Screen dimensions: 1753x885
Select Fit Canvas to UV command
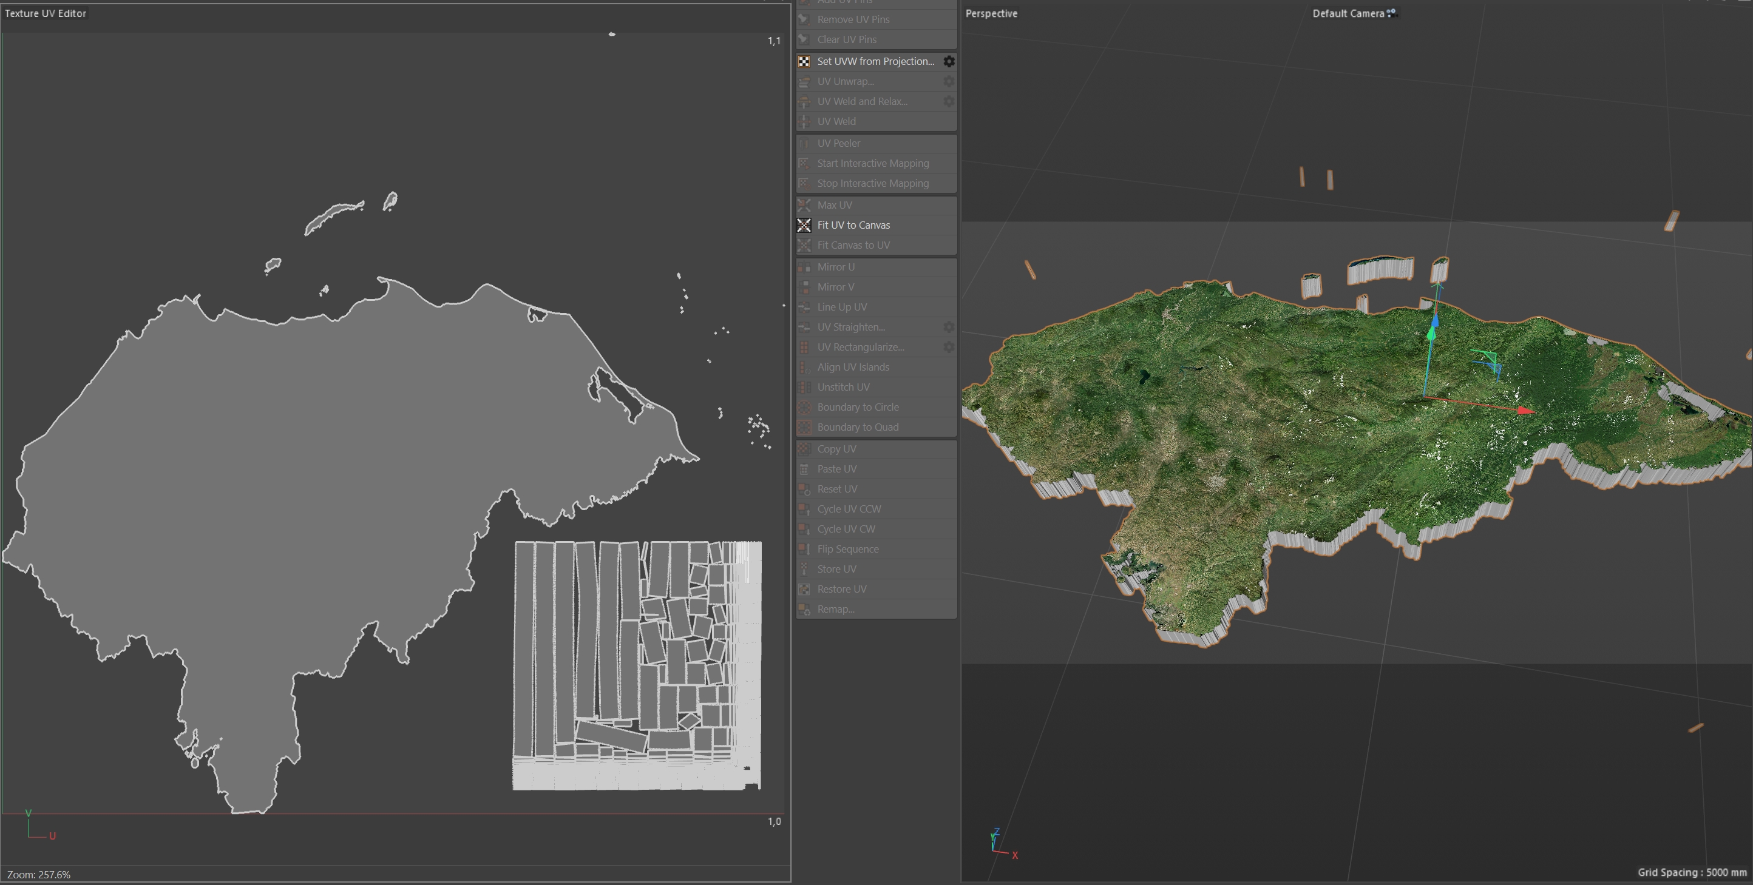tap(853, 245)
